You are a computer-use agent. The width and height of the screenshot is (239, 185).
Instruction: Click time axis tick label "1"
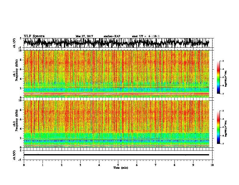tap(43, 165)
